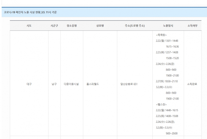Click the 9:00~20:00 time entry
This screenshot has width=207, height=139.
(172, 133)
